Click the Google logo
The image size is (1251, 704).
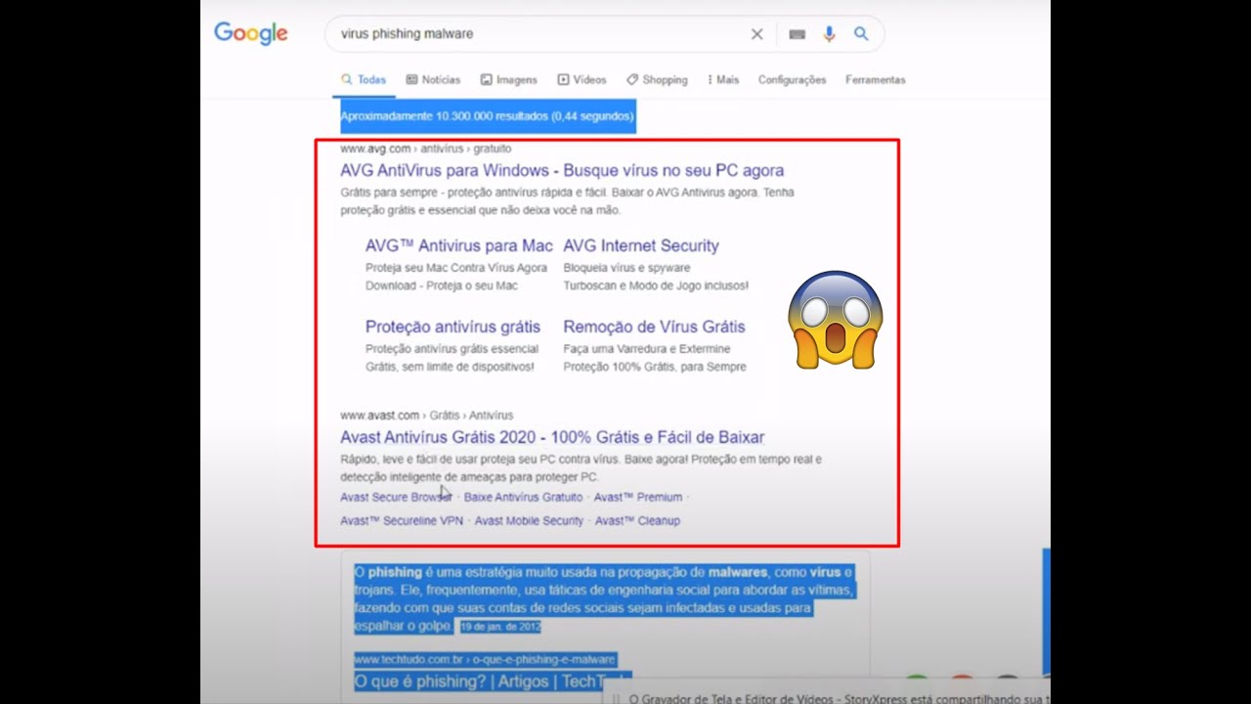pos(251,33)
